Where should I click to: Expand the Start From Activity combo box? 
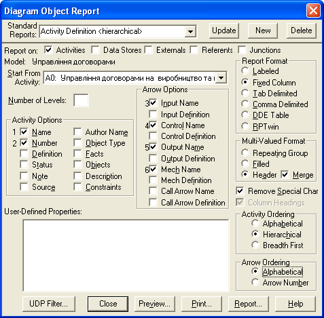point(221,78)
